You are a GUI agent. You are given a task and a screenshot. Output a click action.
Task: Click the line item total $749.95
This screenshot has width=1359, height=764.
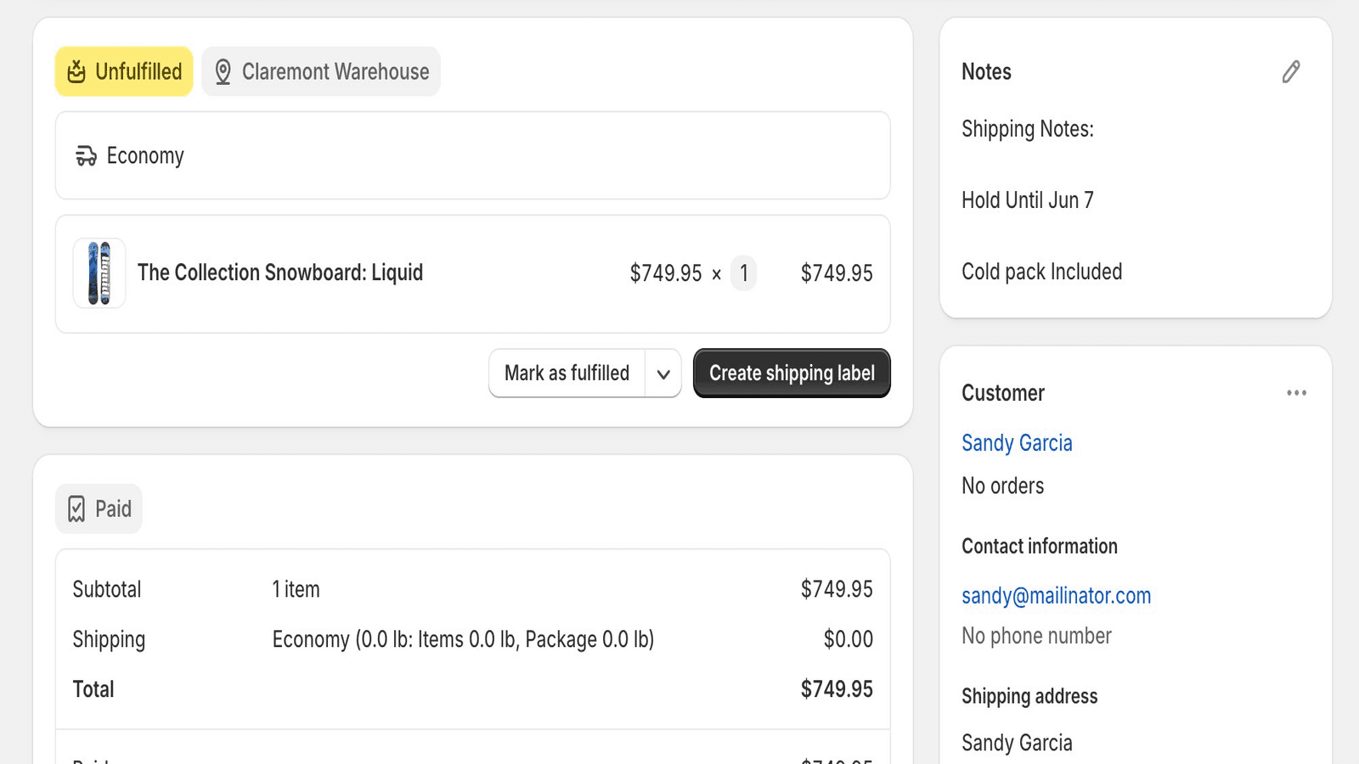pyautogui.click(x=837, y=273)
